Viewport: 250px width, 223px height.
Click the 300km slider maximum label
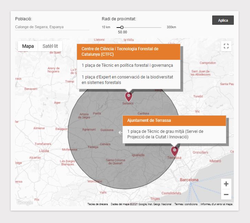[x=171, y=27]
